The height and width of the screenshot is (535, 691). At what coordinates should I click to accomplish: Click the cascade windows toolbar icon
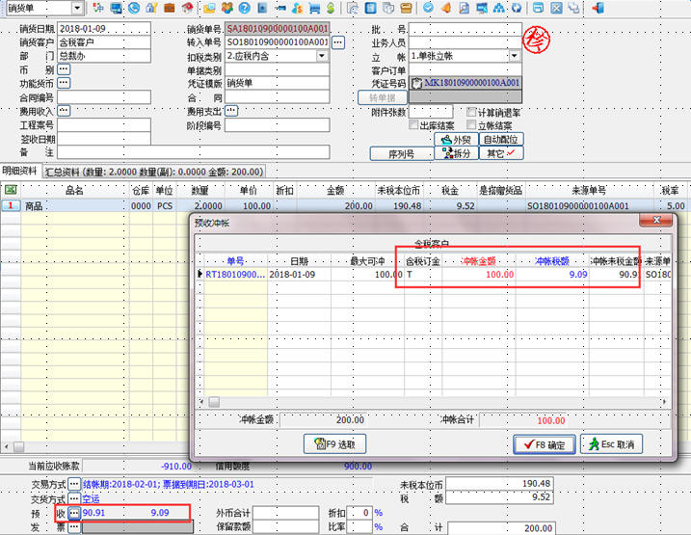573,8
